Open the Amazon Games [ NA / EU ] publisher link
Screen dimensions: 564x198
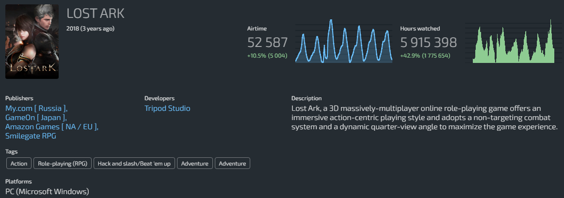click(52, 127)
